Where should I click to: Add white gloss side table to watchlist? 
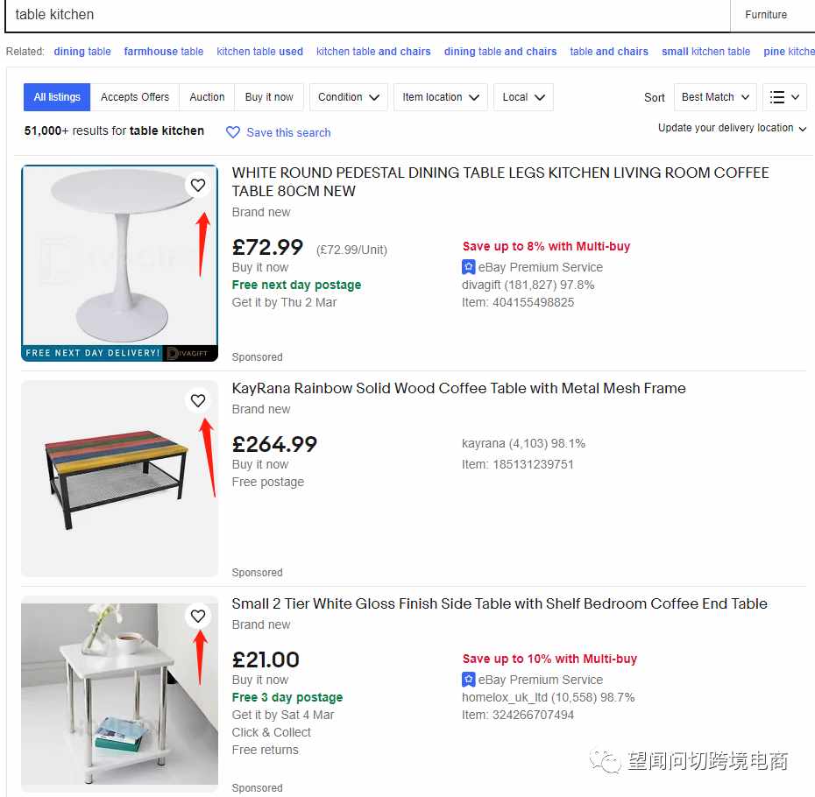click(197, 616)
